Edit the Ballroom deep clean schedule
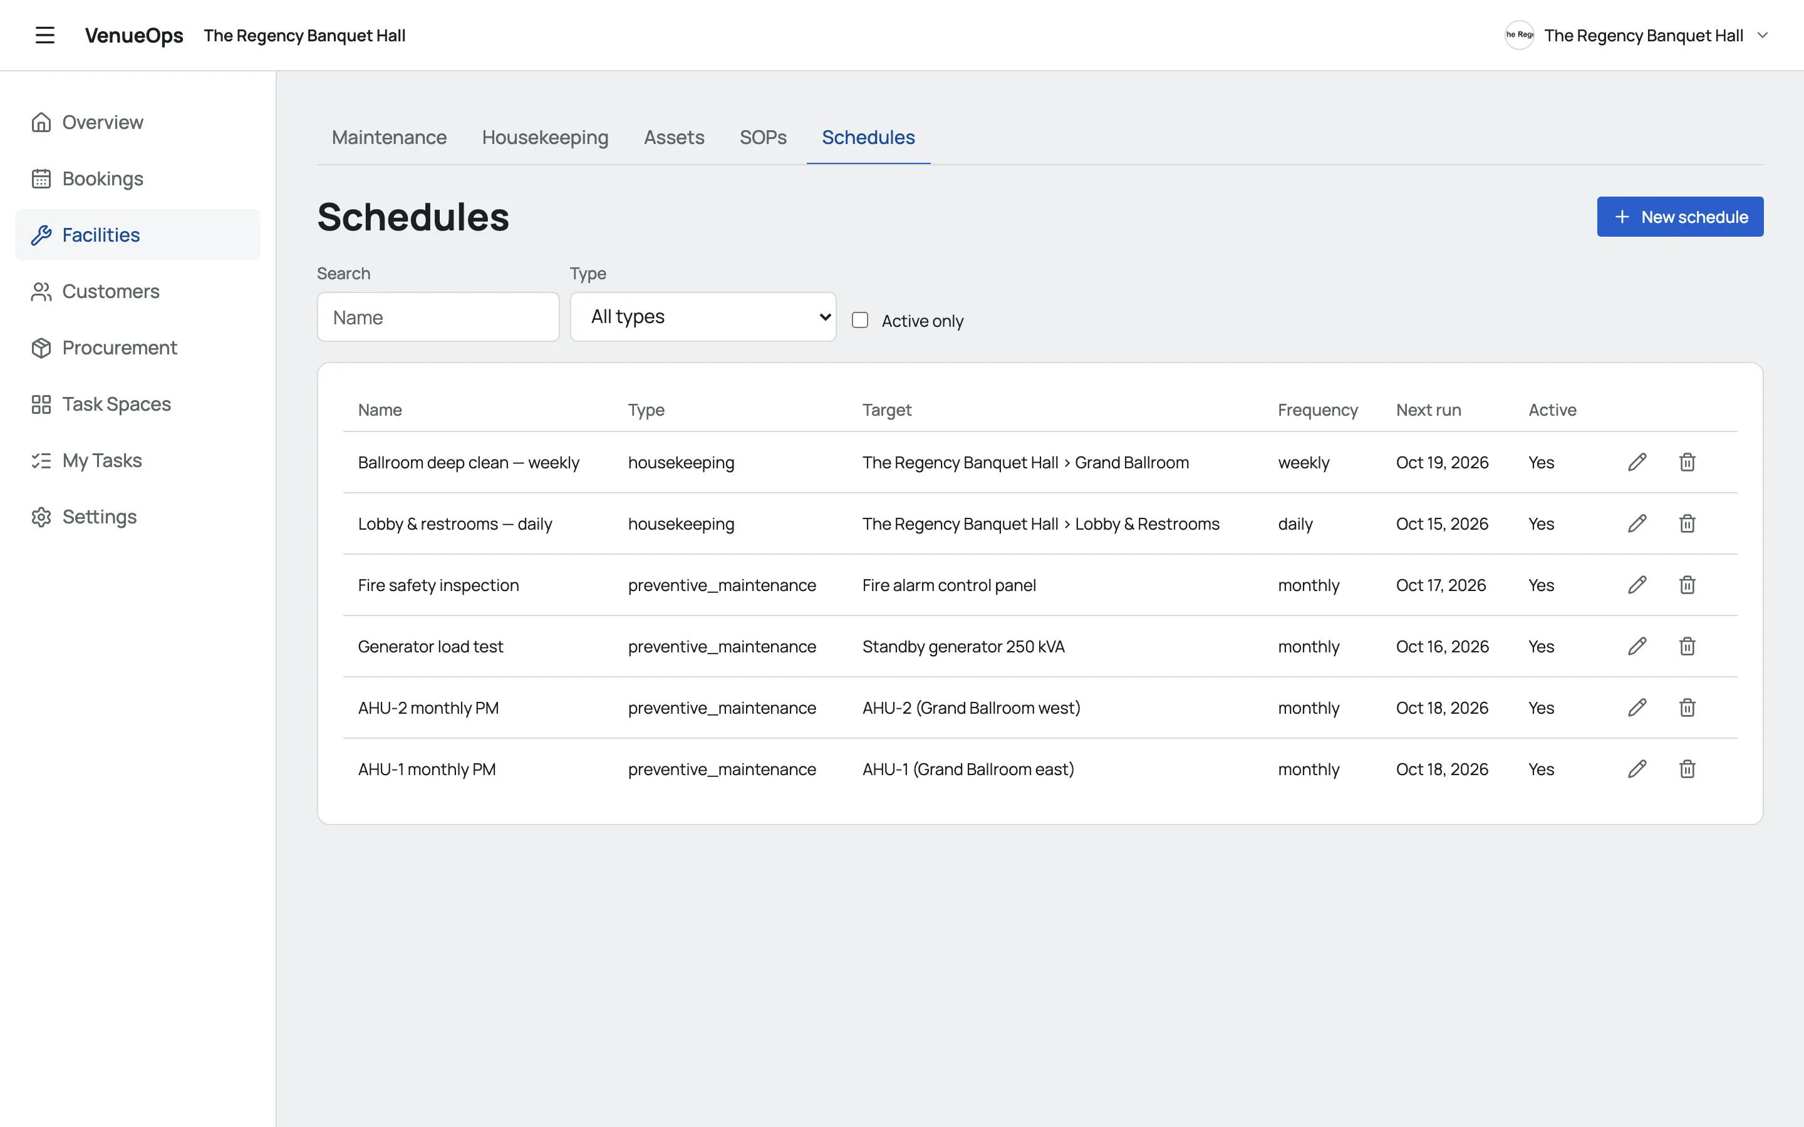Viewport: 1804px width, 1127px height. point(1637,462)
